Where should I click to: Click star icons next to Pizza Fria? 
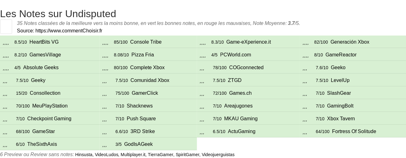click(x=105, y=55)
